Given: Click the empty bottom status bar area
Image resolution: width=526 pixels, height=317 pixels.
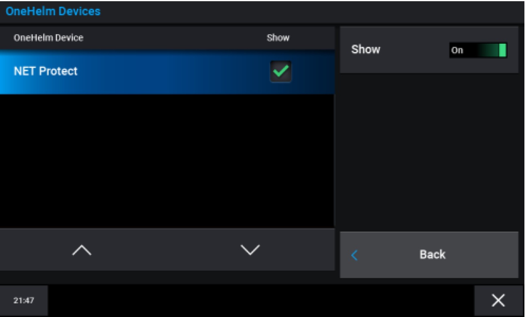Looking at the screenshot, I should [261, 301].
